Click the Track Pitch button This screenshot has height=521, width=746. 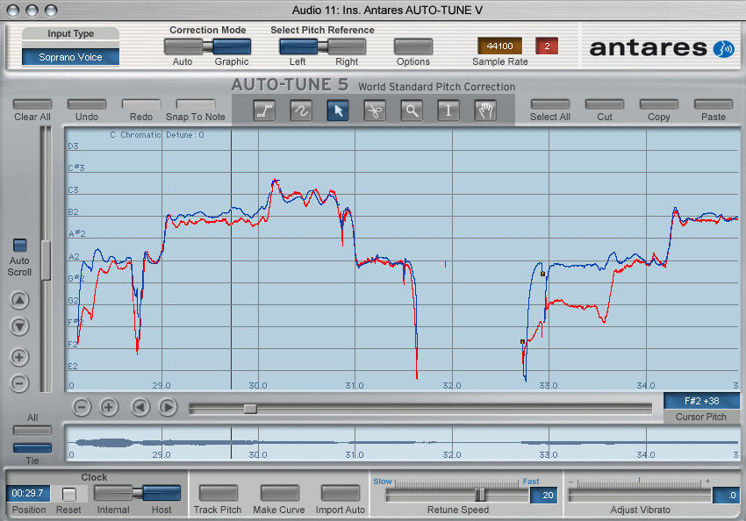click(219, 493)
